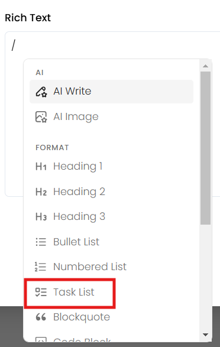Click the gray scrollbar thumb
This screenshot has width=220, height=347.
[x=206, y=148]
